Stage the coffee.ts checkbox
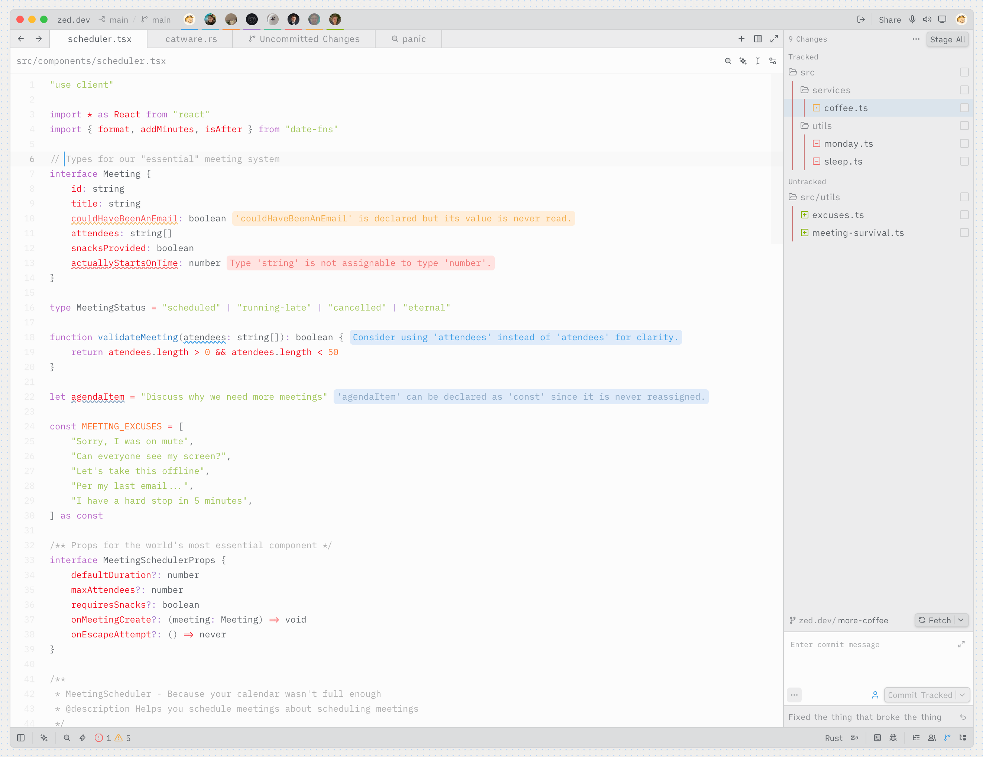Viewport: 983px width, 757px height. (x=964, y=108)
